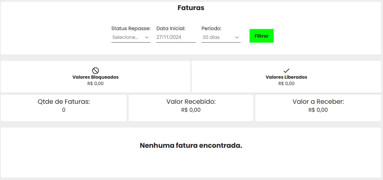Click the Valor Recebido card
The width and height of the screenshot is (383, 180).
point(191,108)
